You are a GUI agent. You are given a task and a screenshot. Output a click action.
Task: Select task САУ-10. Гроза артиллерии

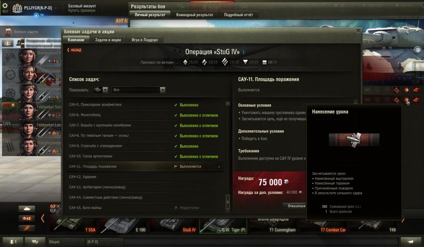(x=145, y=156)
